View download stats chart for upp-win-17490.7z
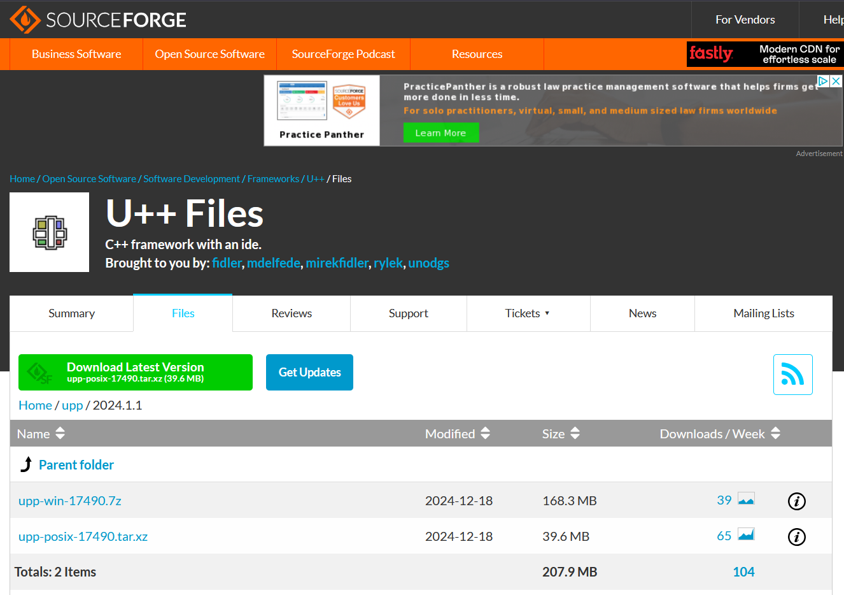Screen dimensions: 844x595 (x=746, y=499)
